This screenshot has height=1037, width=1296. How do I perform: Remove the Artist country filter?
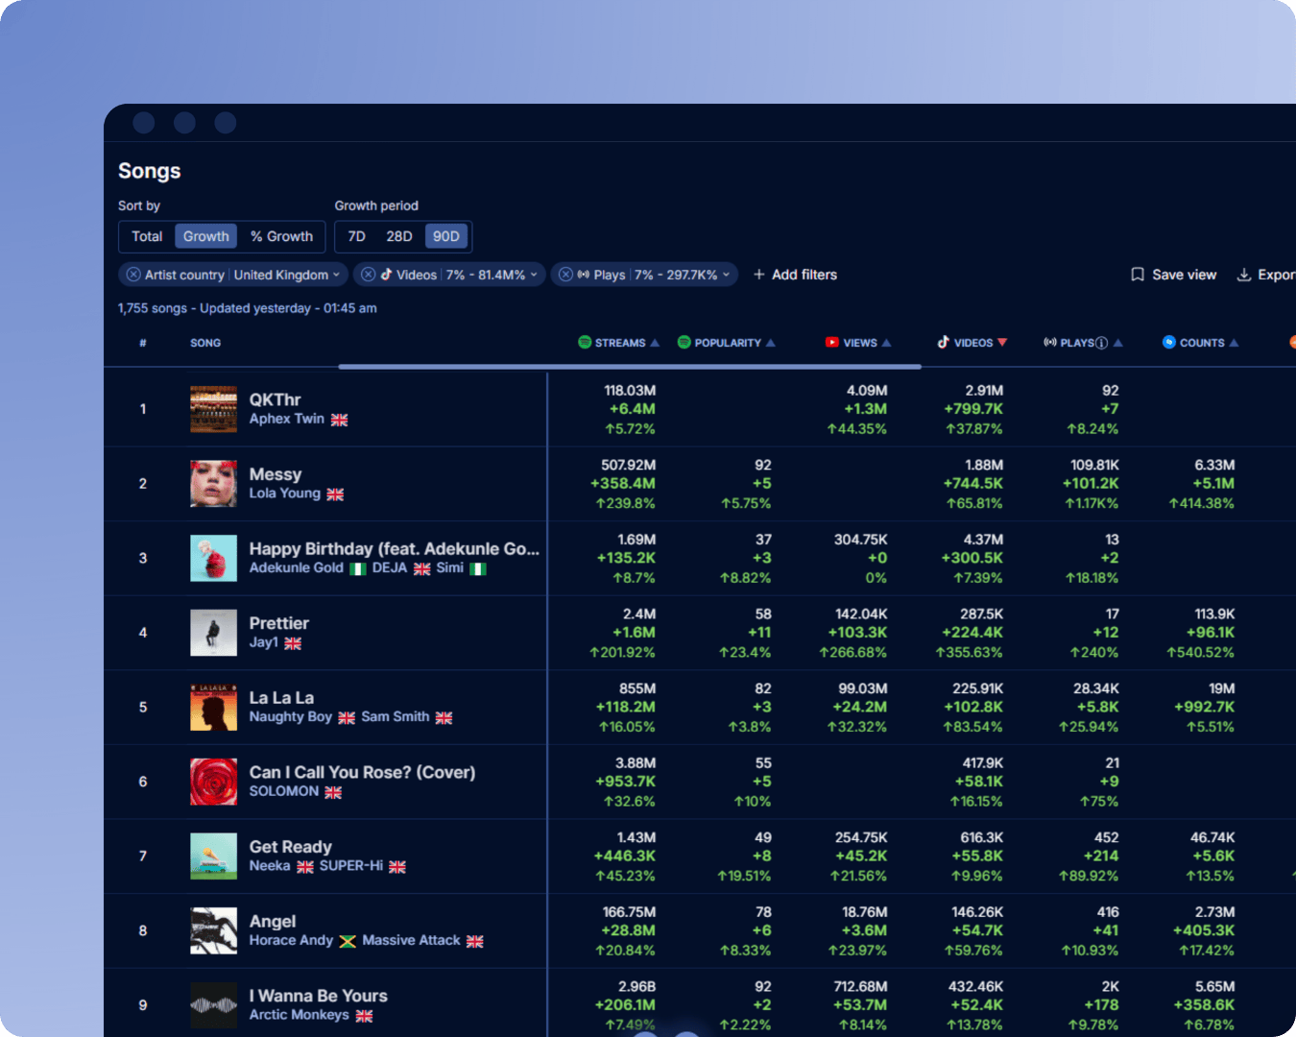133,275
